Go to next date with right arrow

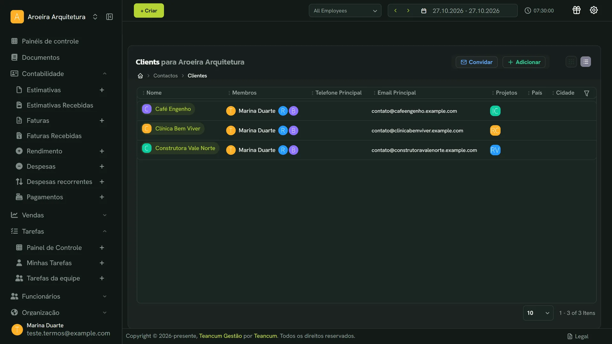pyautogui.click(x=408, y=11)
